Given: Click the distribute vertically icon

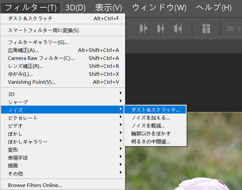Looking at the screenshot, I should (x=206, y=28).
